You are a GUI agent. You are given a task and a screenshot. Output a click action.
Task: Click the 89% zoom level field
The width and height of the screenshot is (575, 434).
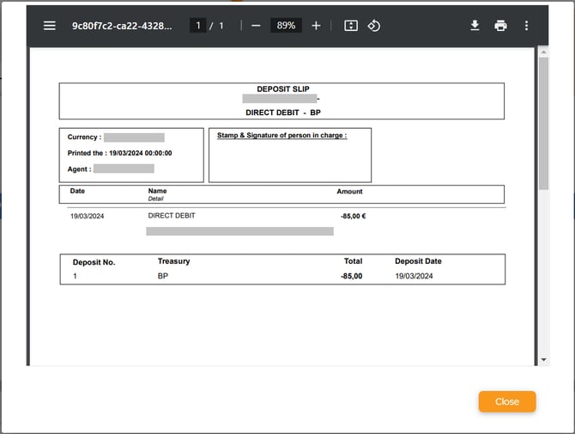click(286, 26)
